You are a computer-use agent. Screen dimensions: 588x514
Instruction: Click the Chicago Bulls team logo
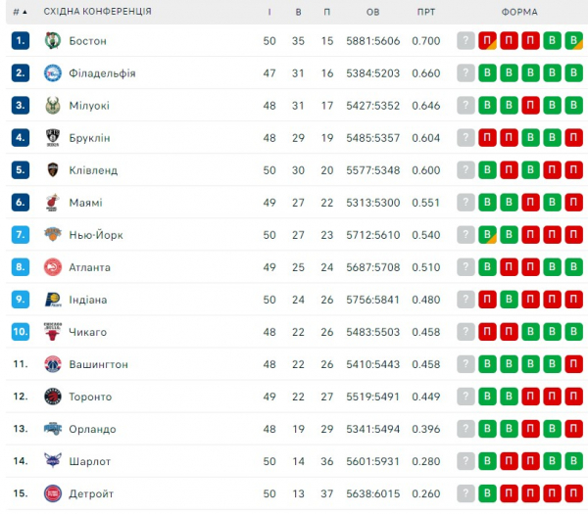pos(52,332)
